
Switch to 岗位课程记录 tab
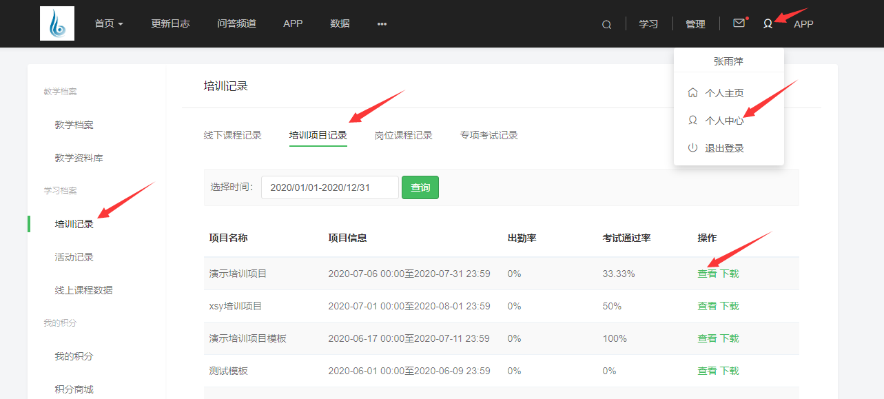coord(404,135)
